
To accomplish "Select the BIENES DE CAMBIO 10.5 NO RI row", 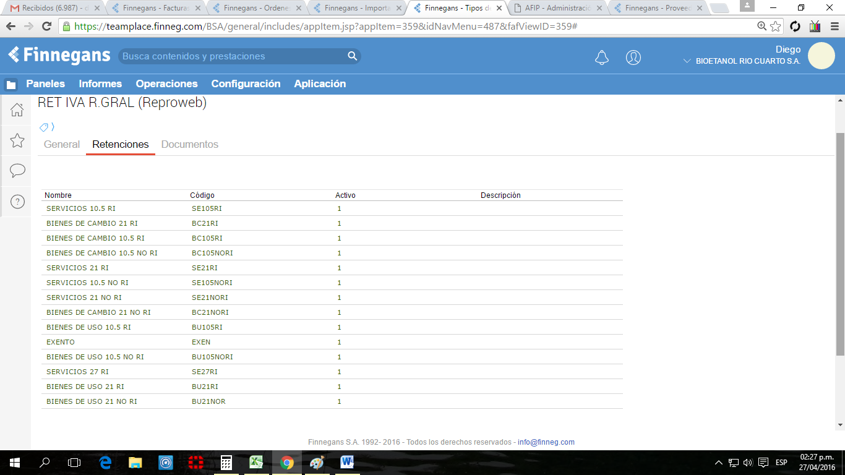I will click(x=332, y=253).
